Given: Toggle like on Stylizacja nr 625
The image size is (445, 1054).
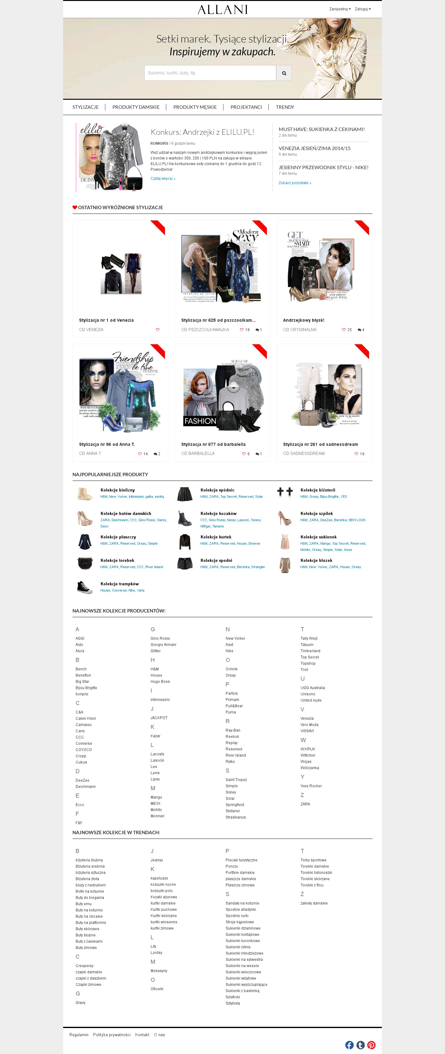Looking at the screenshot, I should 242,329.
